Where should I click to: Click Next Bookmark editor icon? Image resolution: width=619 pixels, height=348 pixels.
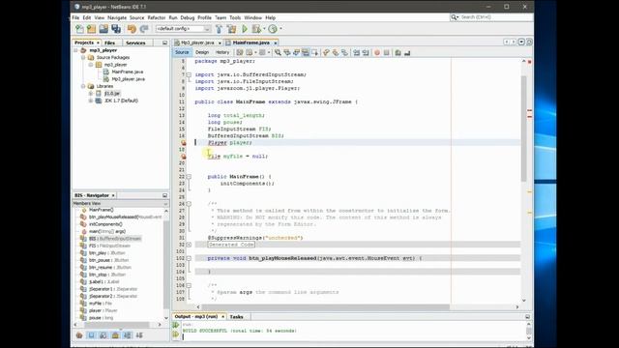coord(336,52)
